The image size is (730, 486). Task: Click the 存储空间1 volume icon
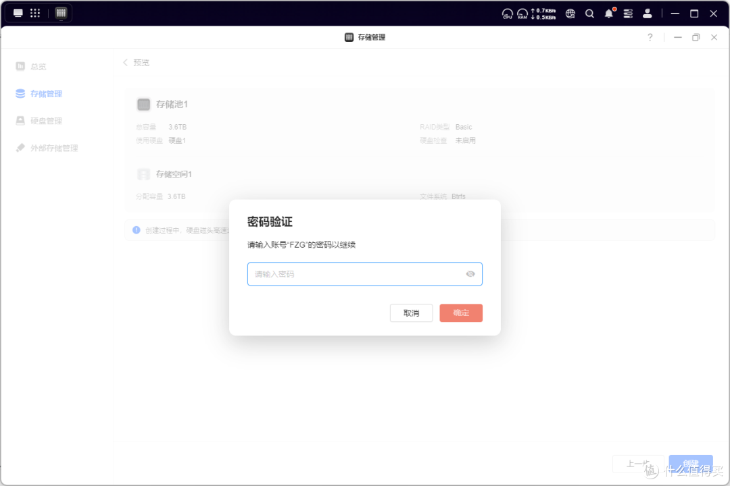pyautogui.click(x=143, y=174)
